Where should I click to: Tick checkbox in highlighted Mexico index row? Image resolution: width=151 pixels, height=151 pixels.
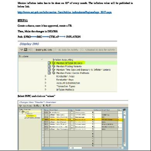point(72,120)
